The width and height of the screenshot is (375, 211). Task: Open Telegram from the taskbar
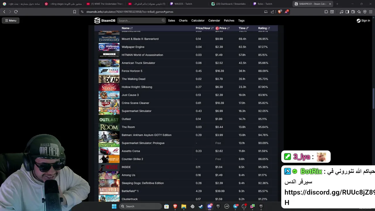click(x=235, y=206)
